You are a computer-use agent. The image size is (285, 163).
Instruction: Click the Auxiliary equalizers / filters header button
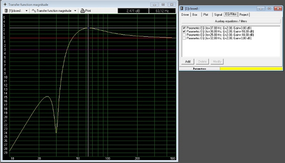(x=230, y=21)
